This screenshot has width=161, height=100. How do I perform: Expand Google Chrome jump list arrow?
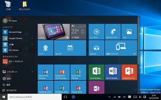[32, 38]
